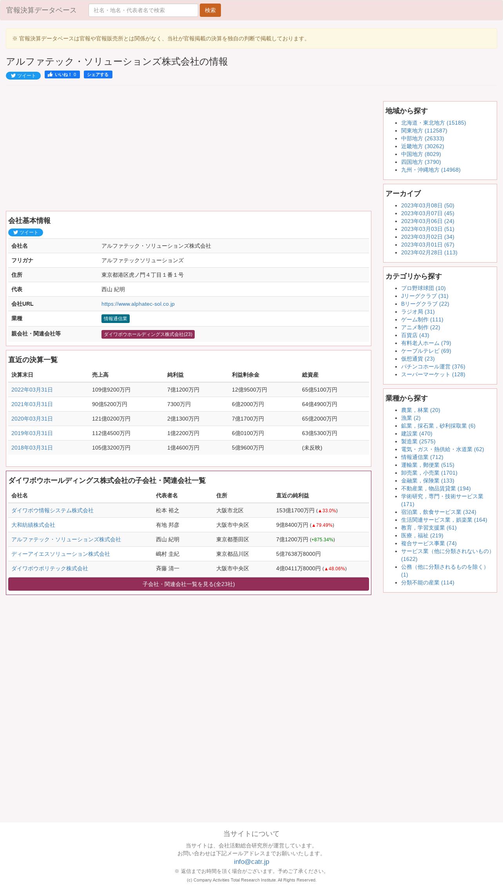Click the info@catr.jp email link
Image resolution: width=503 pixels, height=887 pixels.
pos(251,862)
